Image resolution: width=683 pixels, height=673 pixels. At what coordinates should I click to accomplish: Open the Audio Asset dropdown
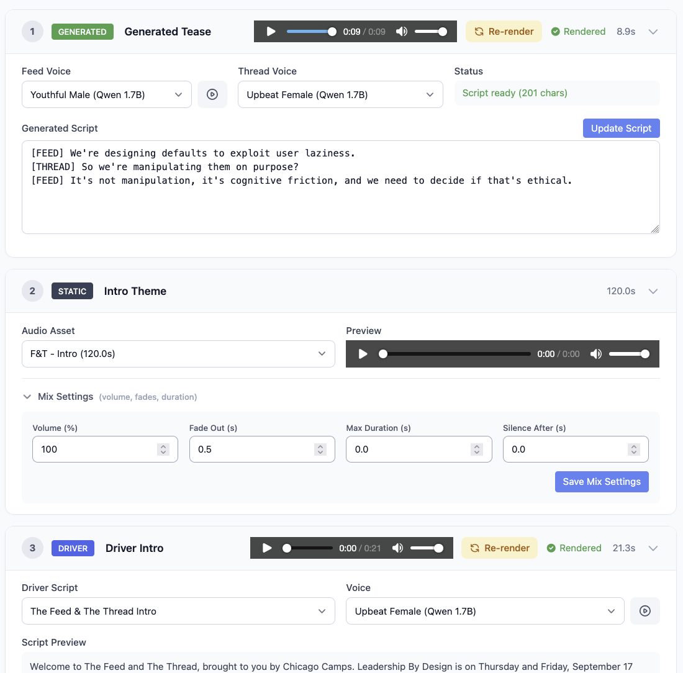[178, 354]
